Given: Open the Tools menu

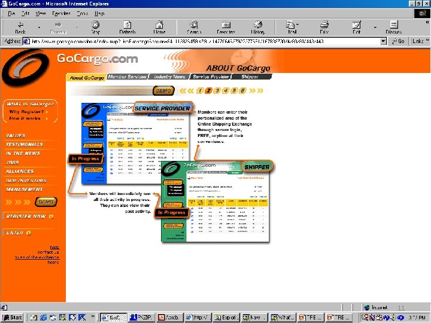Looking at the screenshot, I should coord(82,13).
